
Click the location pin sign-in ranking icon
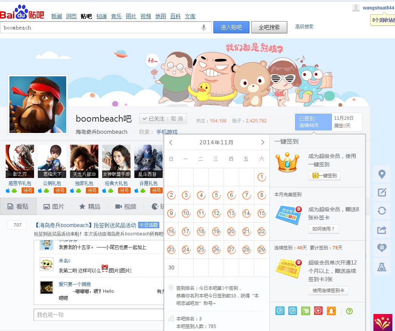coord(171,288)
